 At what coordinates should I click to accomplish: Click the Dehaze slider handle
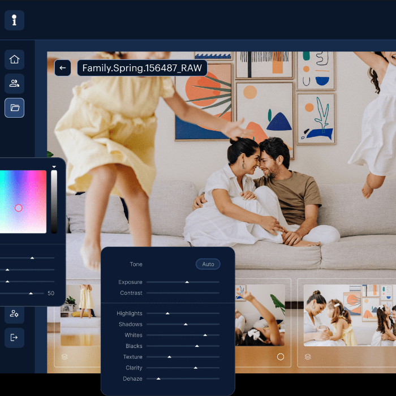coord(158,378)
